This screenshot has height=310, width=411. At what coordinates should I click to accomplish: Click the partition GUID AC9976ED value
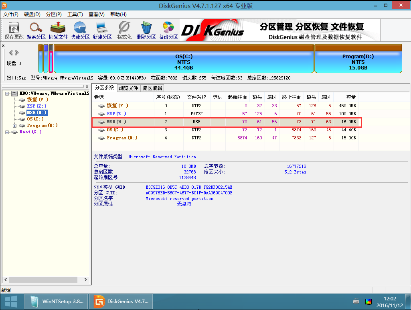pyautogui.click(x=189, y=193)
